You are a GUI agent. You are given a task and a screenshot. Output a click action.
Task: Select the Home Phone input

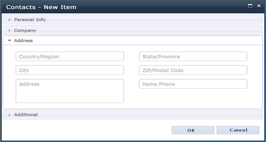click(193, 84)
